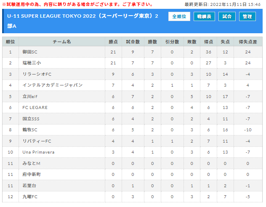Click the 順位 column header

click(x=11, y=42)
